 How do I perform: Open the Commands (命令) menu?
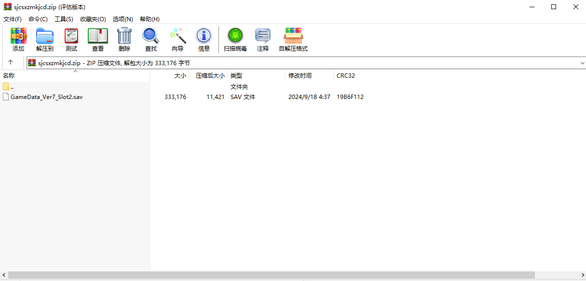click(x=38, y=19)
